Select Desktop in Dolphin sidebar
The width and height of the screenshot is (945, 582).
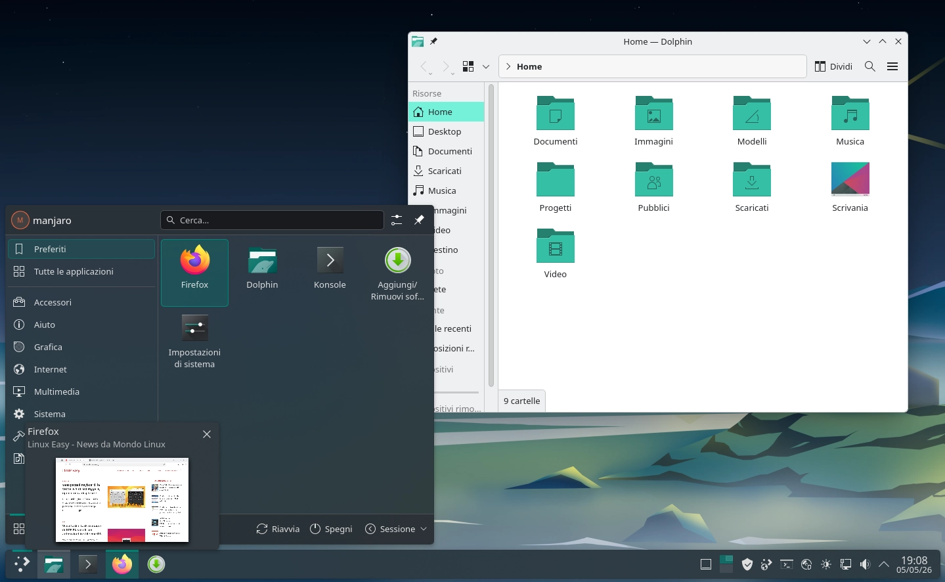[x=447, y=131]
